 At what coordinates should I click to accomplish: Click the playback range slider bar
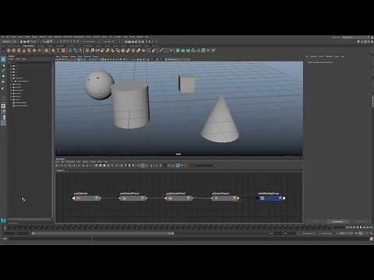click(103, 233)
